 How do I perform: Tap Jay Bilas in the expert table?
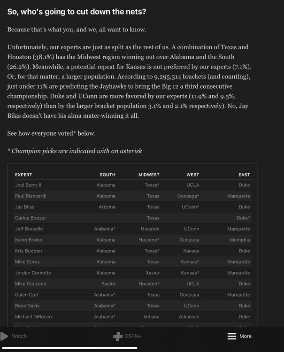coord(24,207)
